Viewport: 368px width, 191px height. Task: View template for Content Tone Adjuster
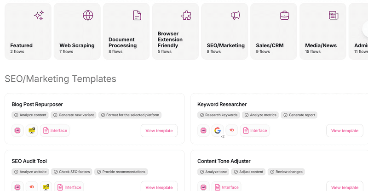tap(345, 186)
